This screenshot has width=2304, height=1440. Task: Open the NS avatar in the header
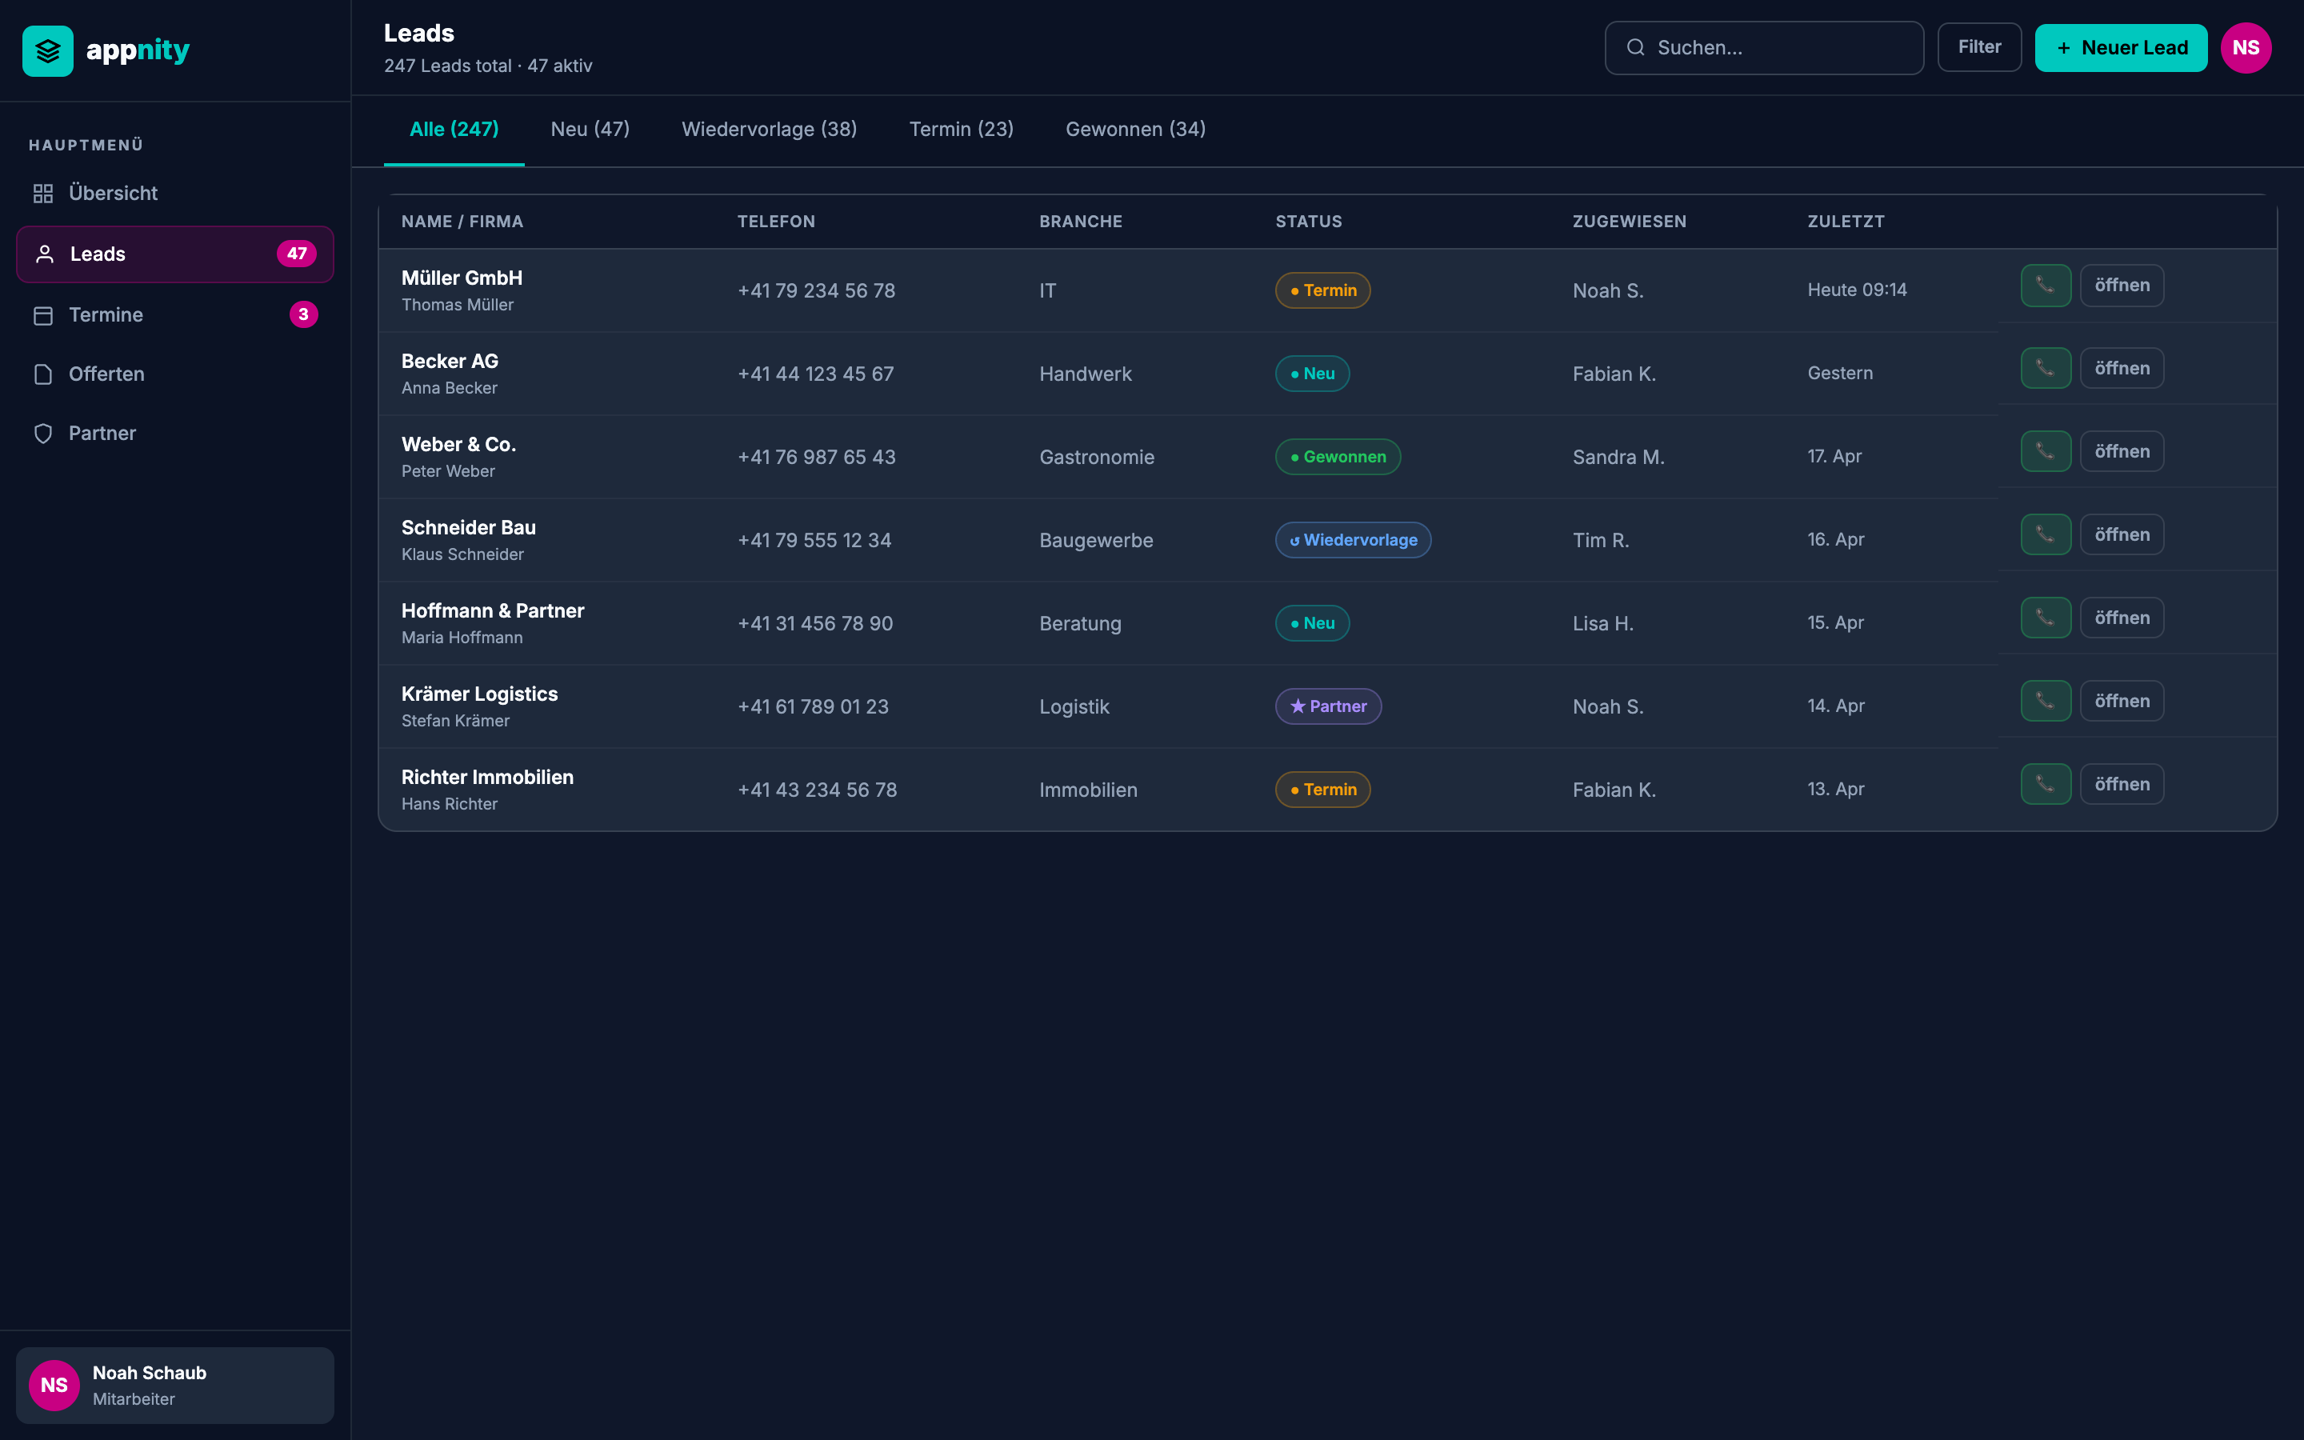pos(2245,48)
